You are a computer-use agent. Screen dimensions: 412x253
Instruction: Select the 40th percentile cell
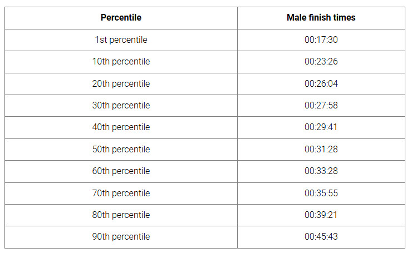[121, 127]
